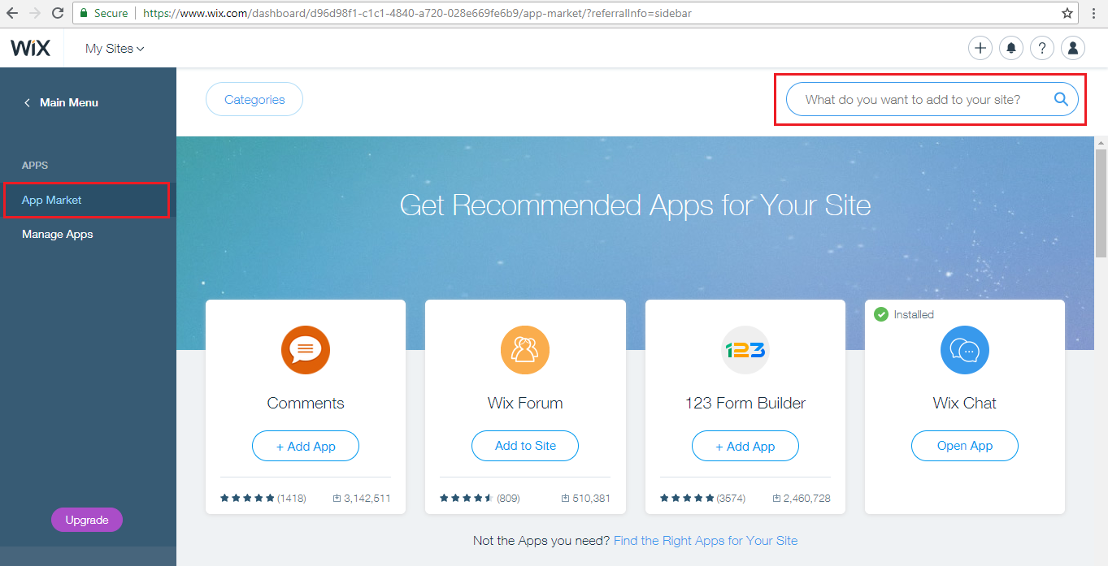The width and height of the screenshot is (1108, 566).
Task: Add the 123 Form Builder app
Action: 745,446
